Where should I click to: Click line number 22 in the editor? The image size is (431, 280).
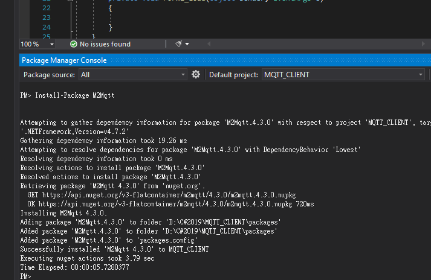[x=47, y=8]
